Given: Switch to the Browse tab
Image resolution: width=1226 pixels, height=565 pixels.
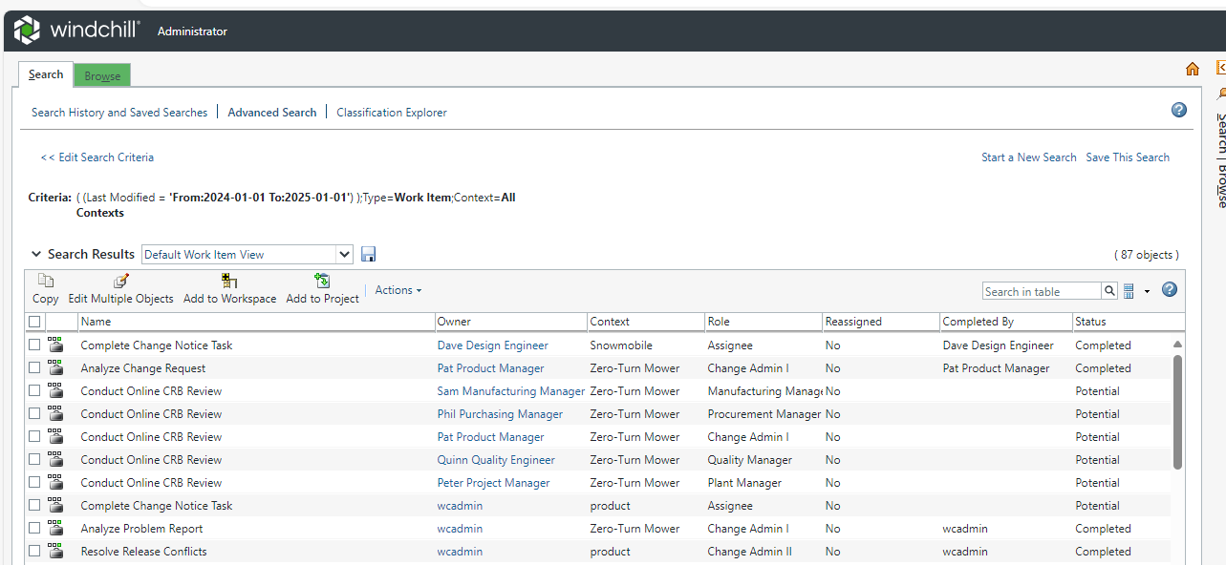Looking at the screenshot, I should pyautogui.click(x=101, y=74).
